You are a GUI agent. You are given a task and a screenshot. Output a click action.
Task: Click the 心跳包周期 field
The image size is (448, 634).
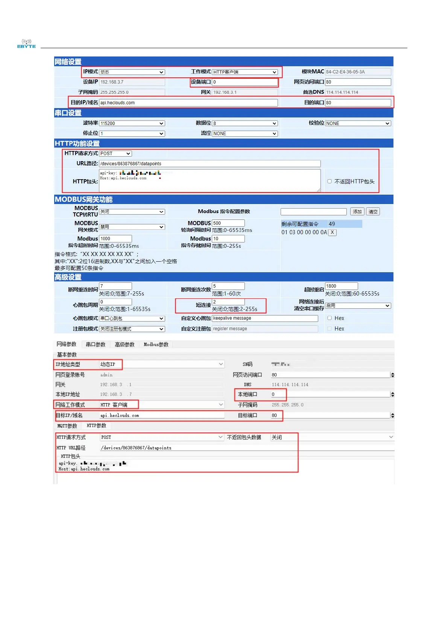pyautogui.click(x=115, y=302)
